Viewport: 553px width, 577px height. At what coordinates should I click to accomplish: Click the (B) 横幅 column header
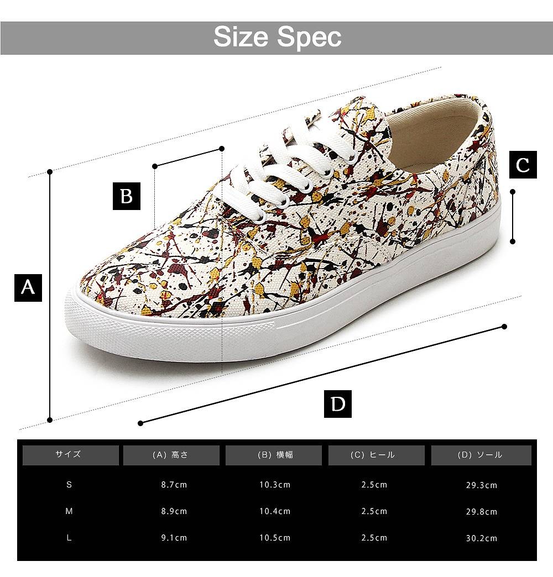tap(274, 455)
